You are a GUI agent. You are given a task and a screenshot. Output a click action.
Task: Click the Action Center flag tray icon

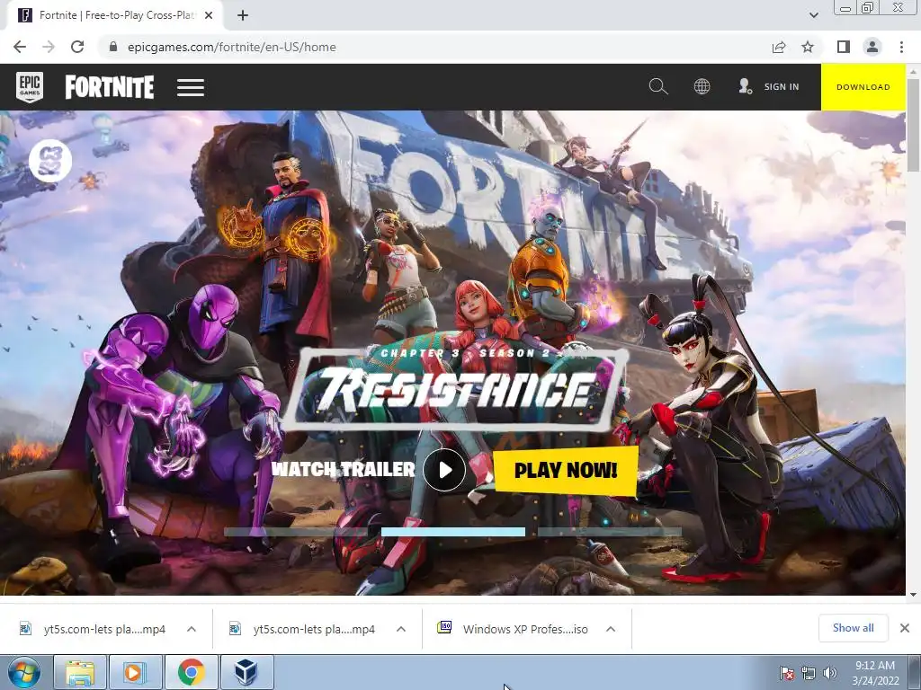[786, 673]
